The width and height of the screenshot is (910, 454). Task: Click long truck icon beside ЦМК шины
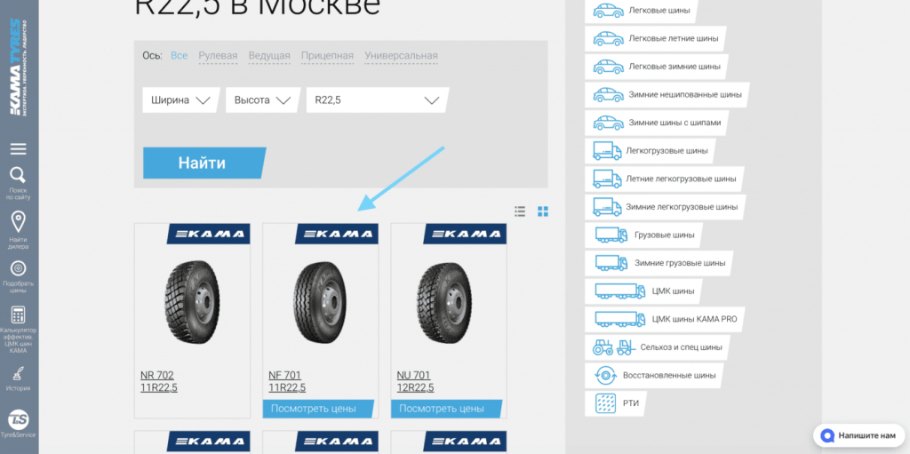point(619,291)
